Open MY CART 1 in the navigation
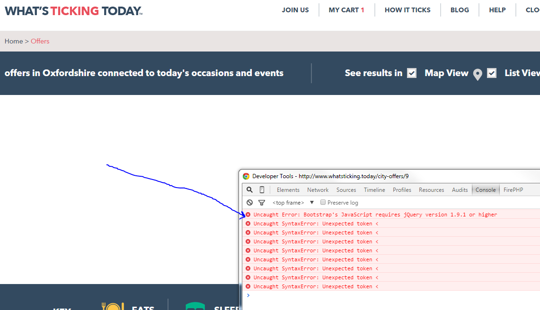Viewport: 540px width, 310px height. [x=346, y=10]
